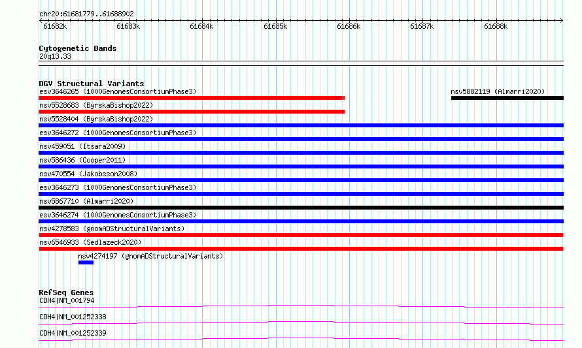Click the esv3646265 variant label
The height and width of the screenshot is (348, 582).
[118, 91]
